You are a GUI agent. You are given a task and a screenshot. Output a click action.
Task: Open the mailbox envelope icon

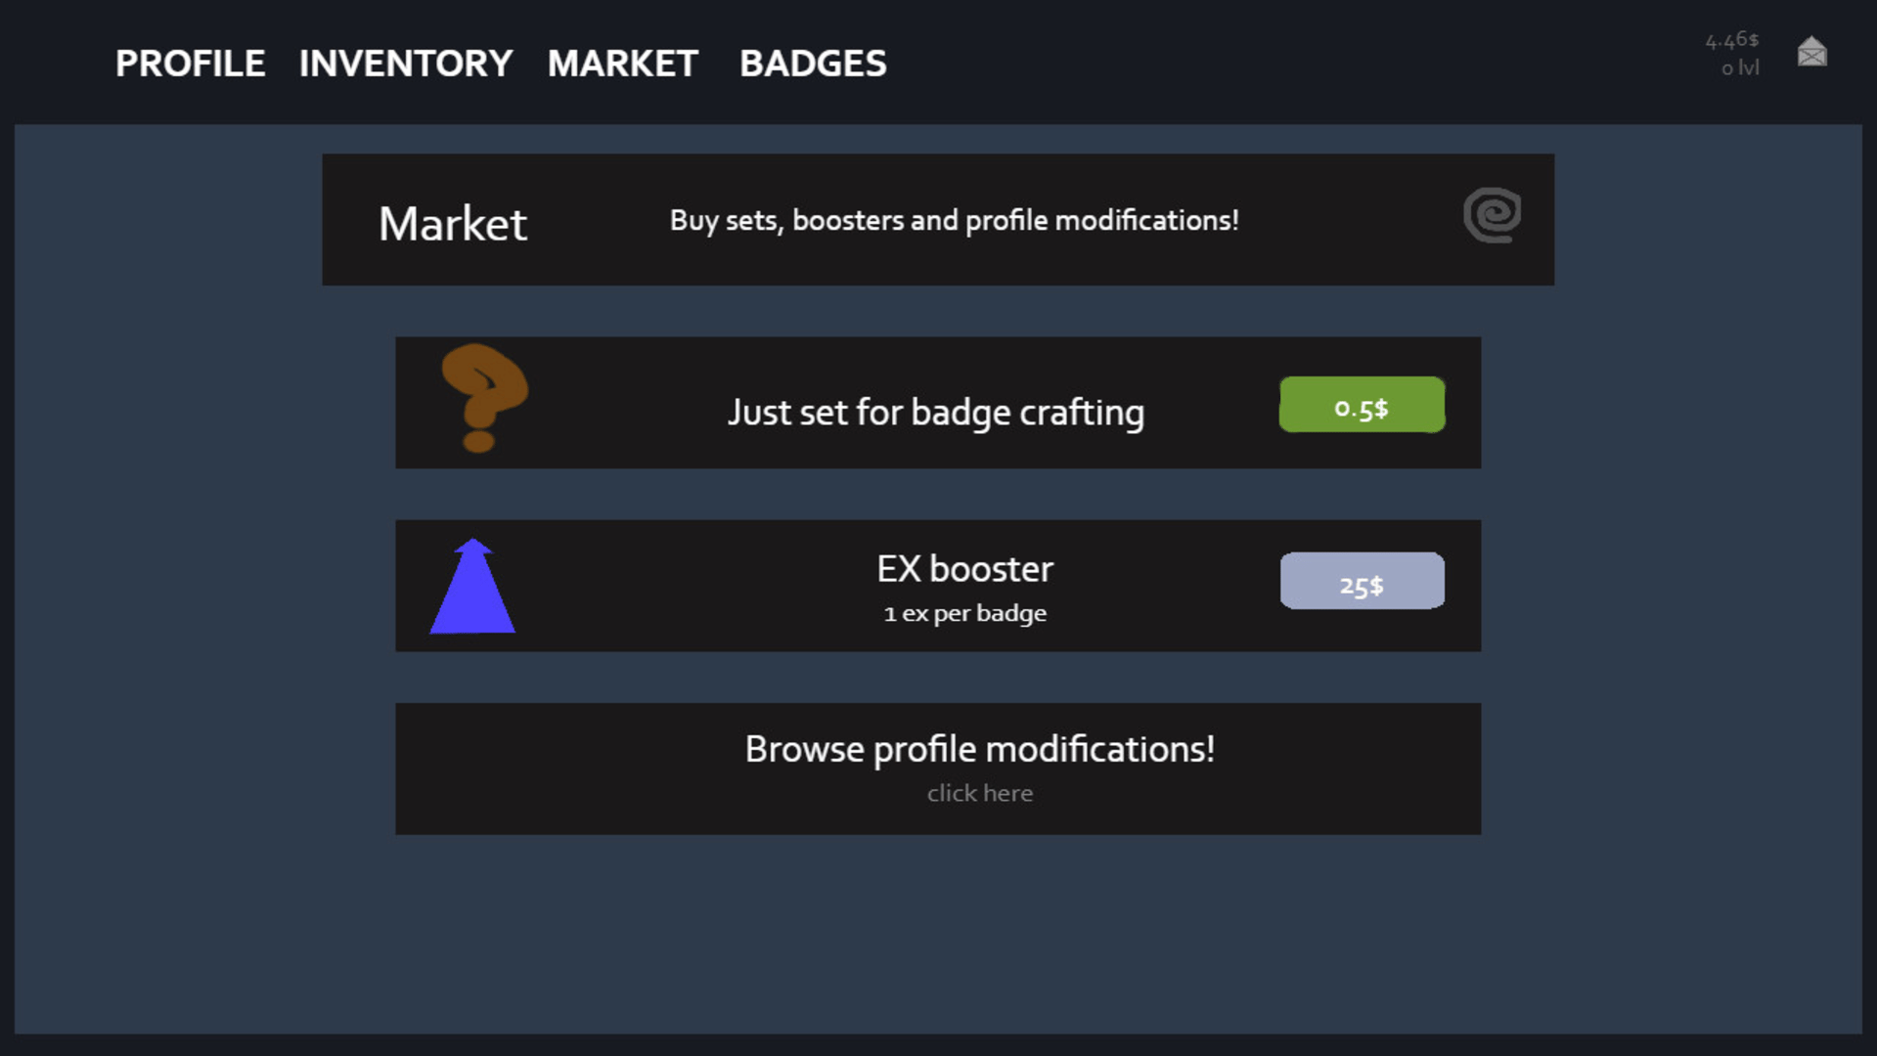pyautogui.click(x=1811, y=52)
